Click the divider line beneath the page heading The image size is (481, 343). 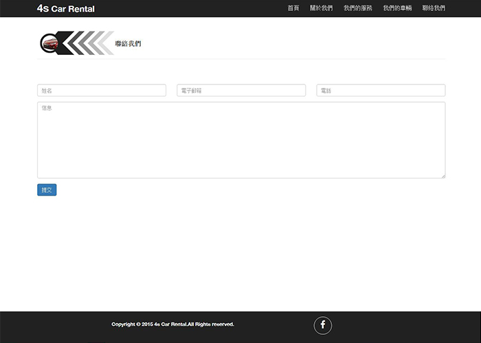275,59
